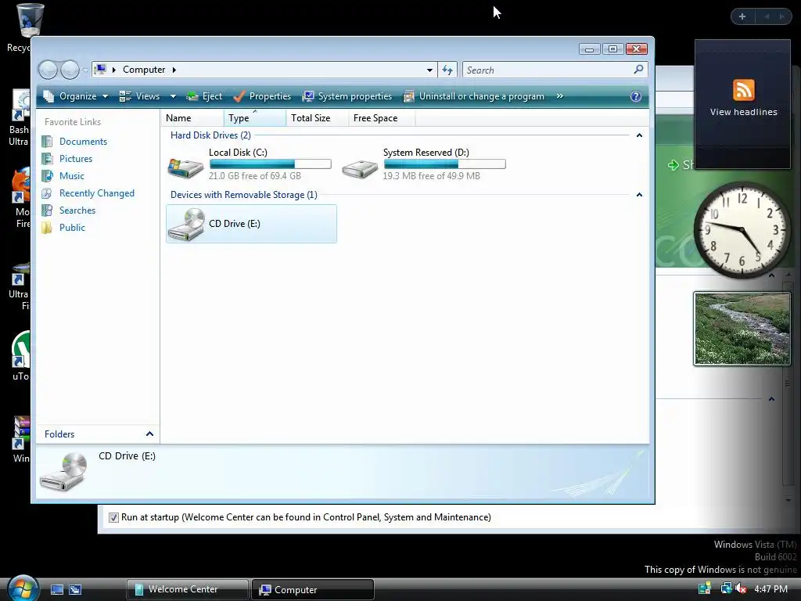
Task: Click the taskbar clock showing 4:47 PM
Action: (x=770, y=588)
